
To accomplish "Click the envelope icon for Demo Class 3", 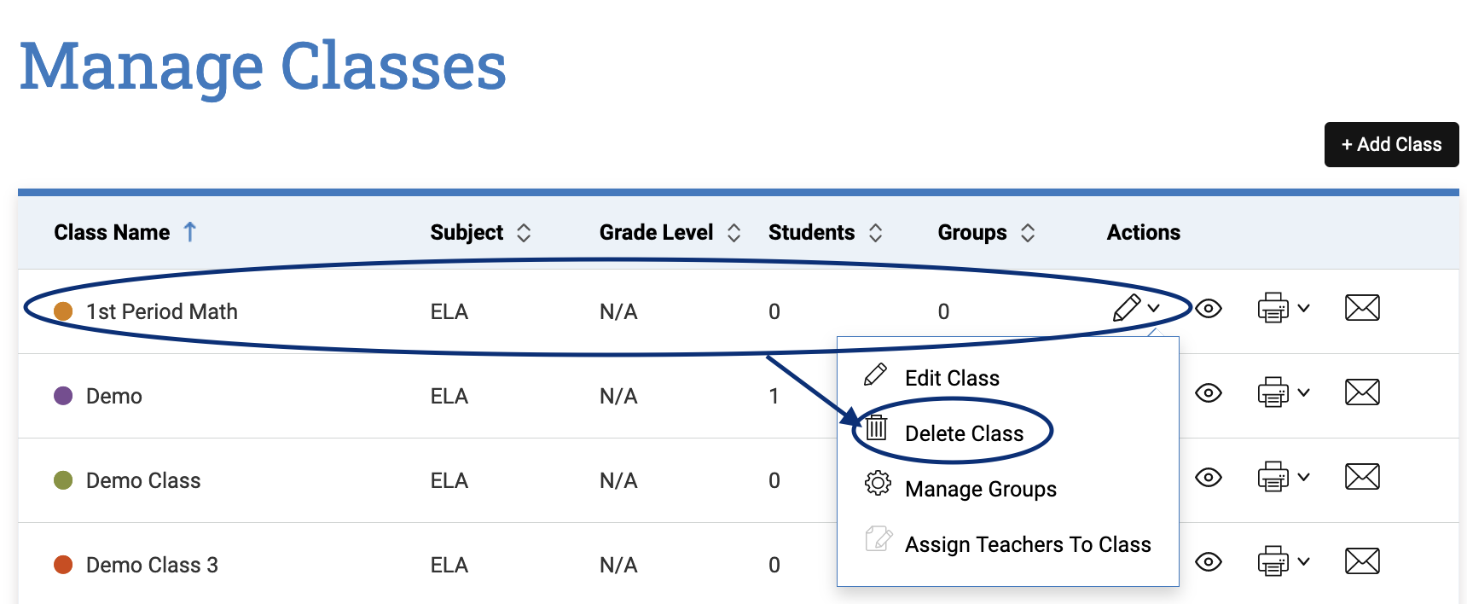I will [1362, 561].
